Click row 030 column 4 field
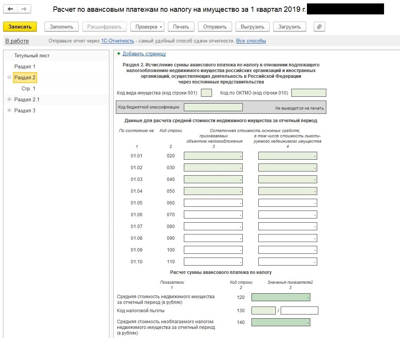 pos(288,167)
